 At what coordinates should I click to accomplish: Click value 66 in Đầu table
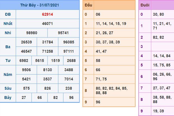pyautogui.click(x=98, y=70)
